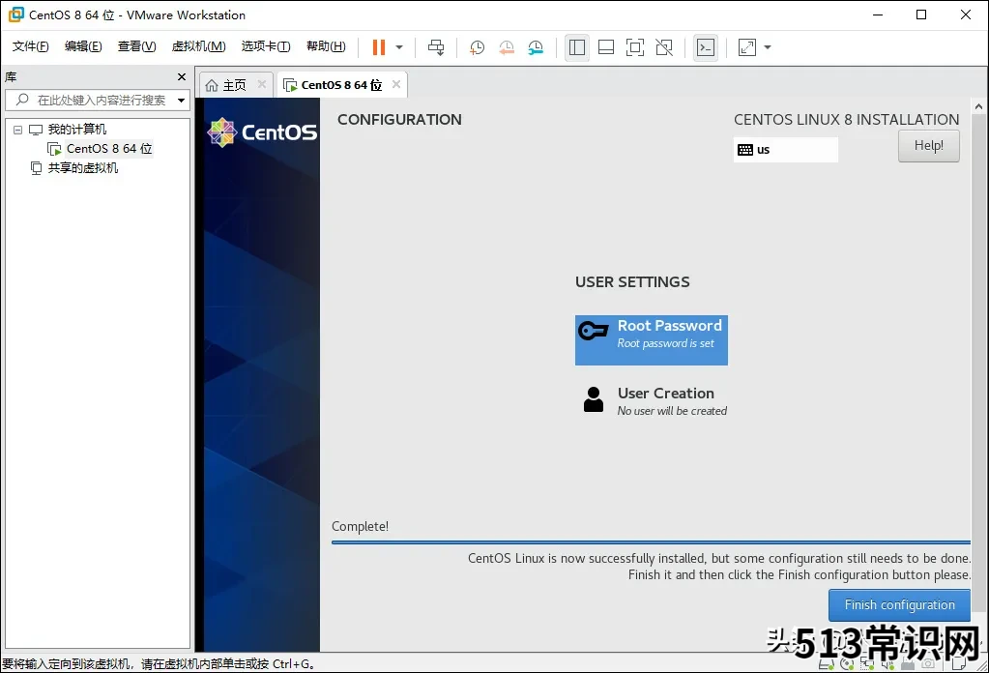Click "CENTOS LINUX 8 INSTALLATION" title text
989x673 pixels.
click(847, 119)
